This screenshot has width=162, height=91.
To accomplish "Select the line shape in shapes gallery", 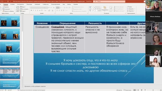I will [x=92, y=7].
